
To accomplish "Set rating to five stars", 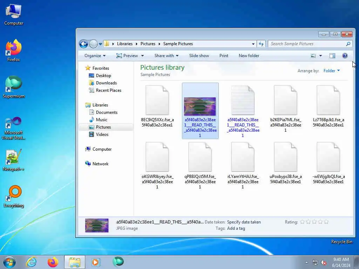I will (326, 222).
